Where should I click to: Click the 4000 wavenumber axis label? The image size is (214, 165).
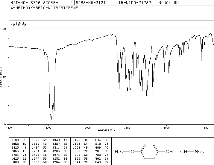click(x=9, y=128)
